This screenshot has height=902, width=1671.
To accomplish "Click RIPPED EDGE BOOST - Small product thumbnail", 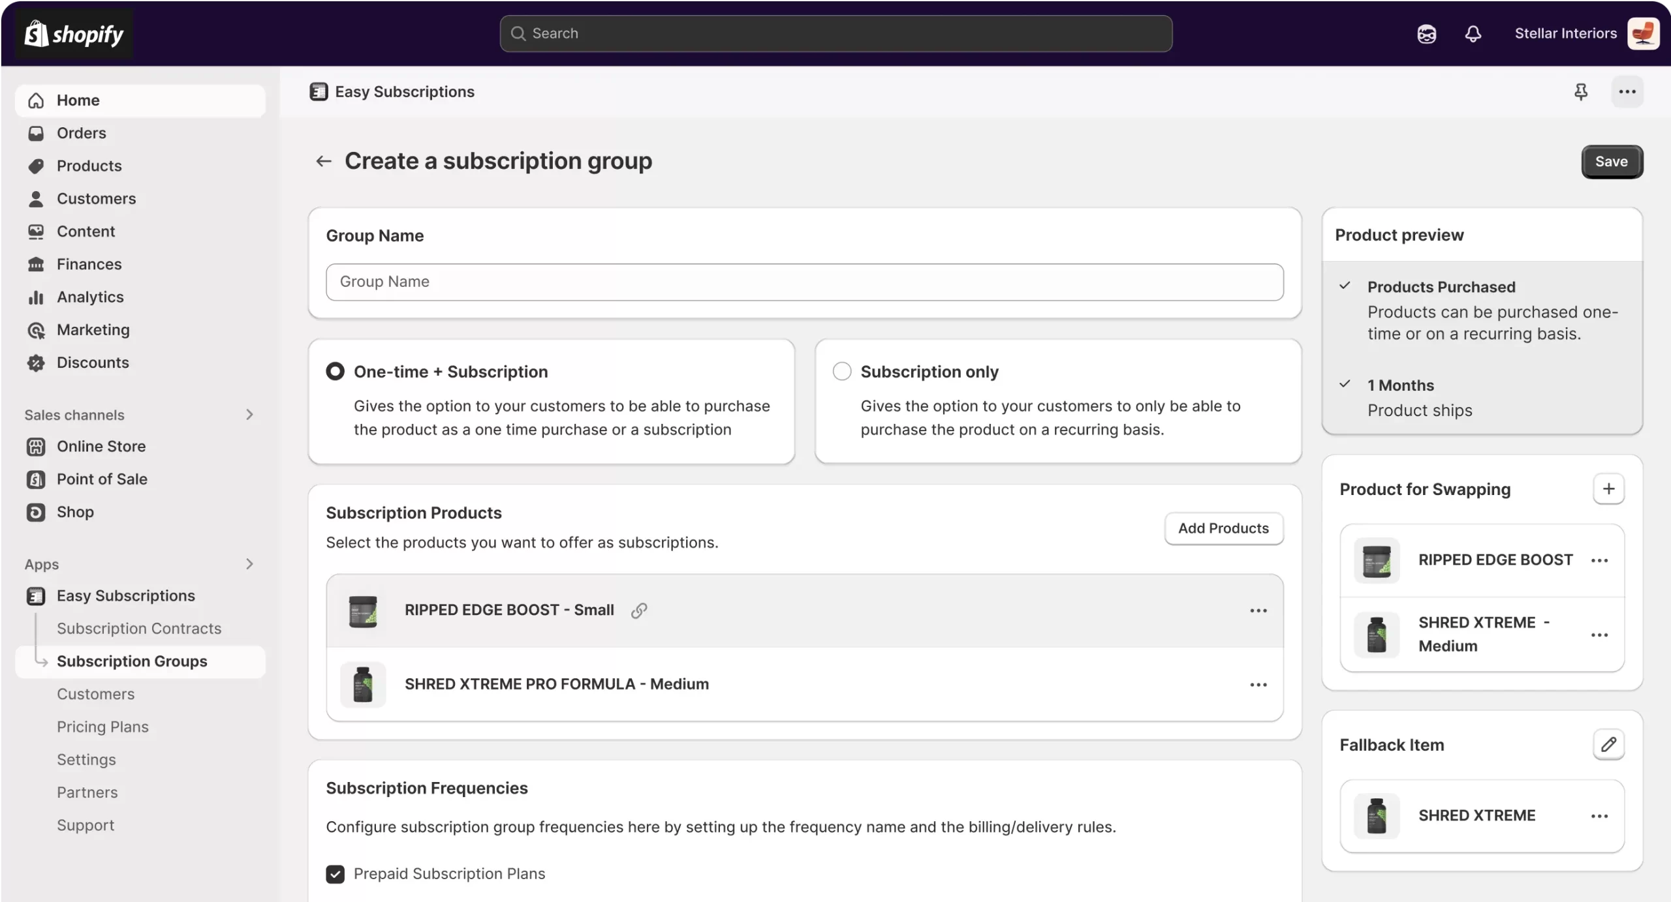I will point(363,610).
